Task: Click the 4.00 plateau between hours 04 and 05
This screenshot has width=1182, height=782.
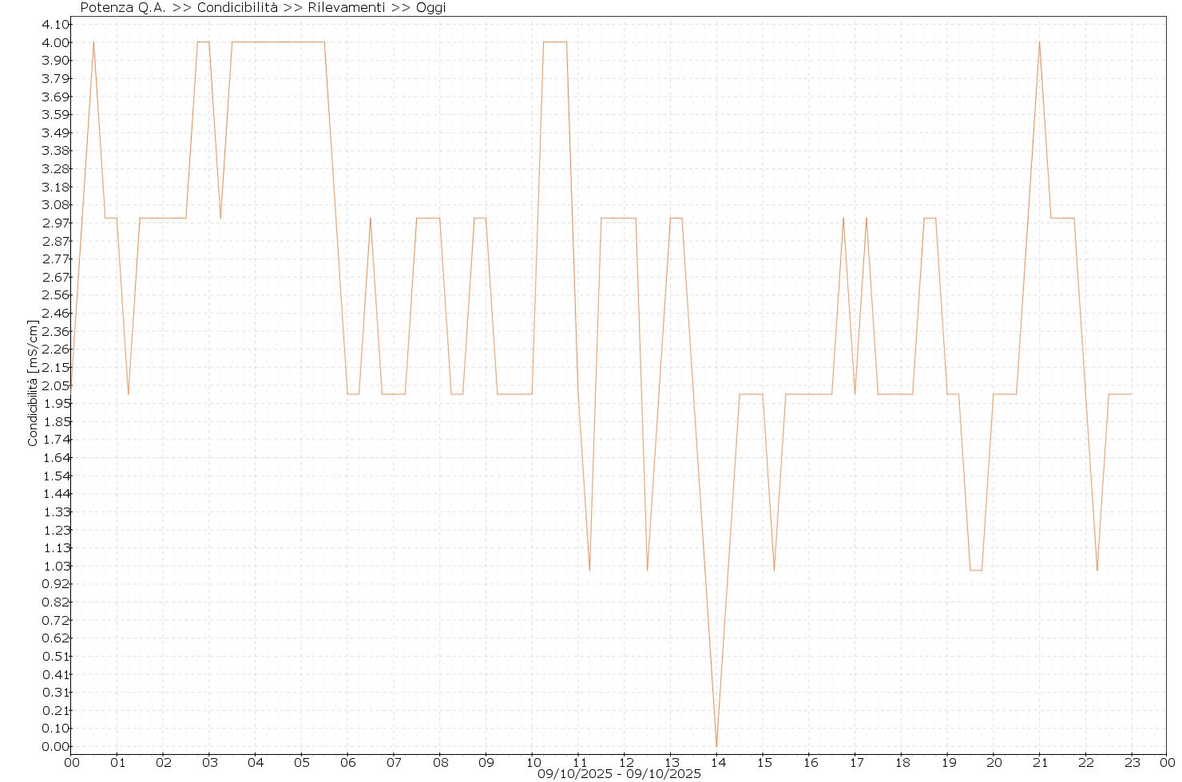Action: (278, 42)
